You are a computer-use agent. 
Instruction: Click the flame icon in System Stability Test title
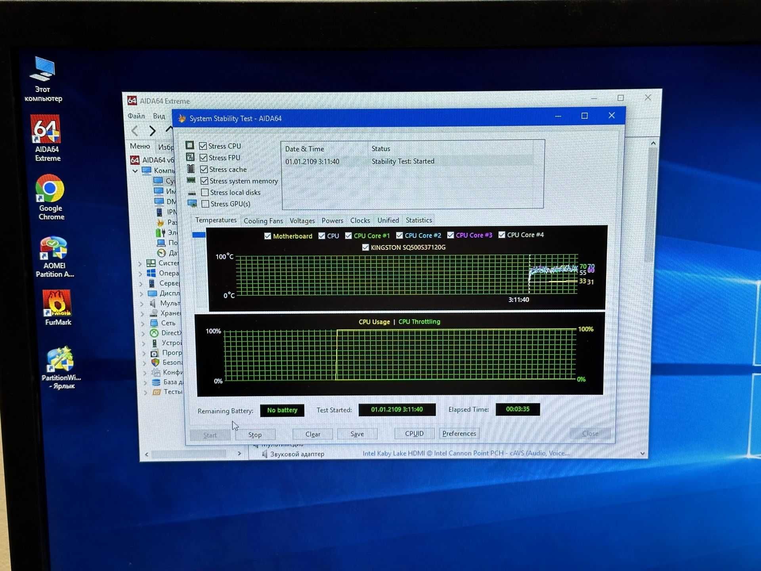click(x=182, y=118)
